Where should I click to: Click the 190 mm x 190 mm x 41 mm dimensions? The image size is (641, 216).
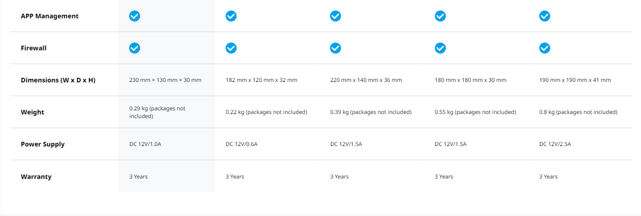[575, 80]
